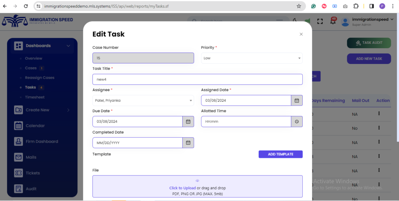Click the Mails envelope icon
Viewport: 399px width, 201px height.
click(x=19, y=157)
